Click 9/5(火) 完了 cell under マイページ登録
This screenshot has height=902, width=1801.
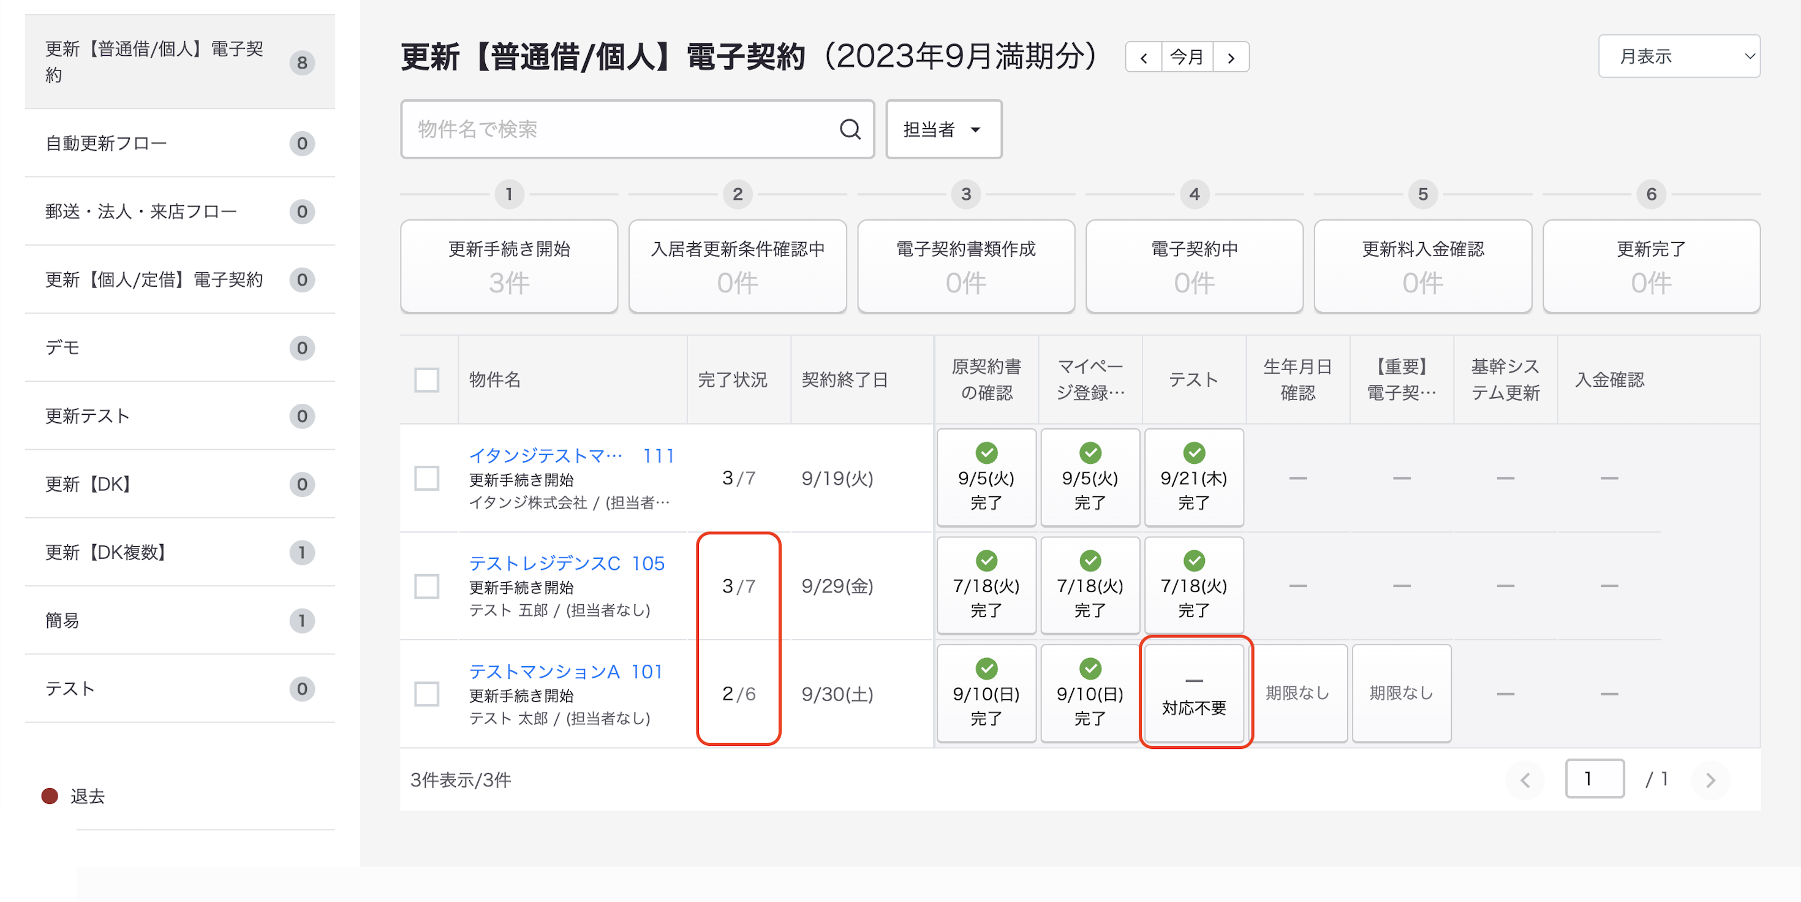(x=1090, y=477)
